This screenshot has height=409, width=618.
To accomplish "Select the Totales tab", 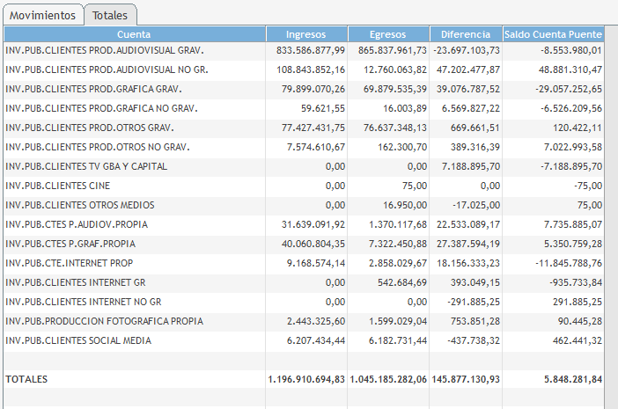I will click(x=110, y=16).
